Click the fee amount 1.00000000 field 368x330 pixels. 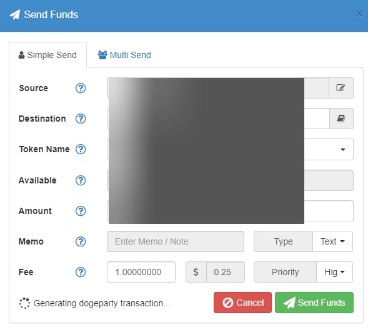coord(141,272)
